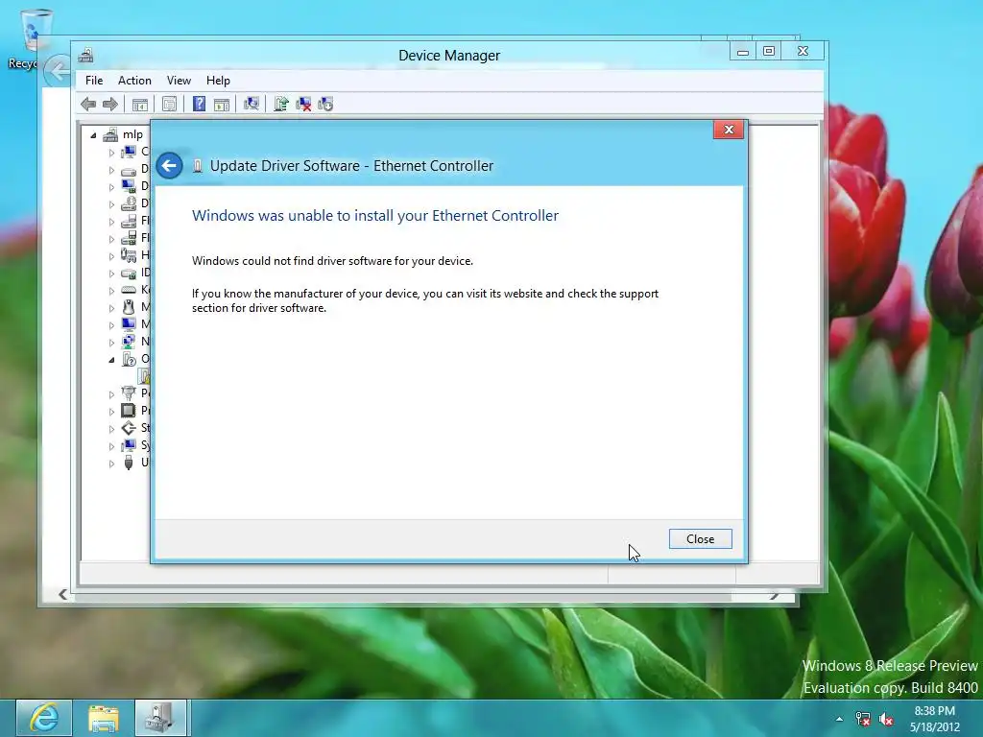Click the Uninstall device icon with red X
The width and height of the screenshot is (983, 737).
[x=303, y=104]
